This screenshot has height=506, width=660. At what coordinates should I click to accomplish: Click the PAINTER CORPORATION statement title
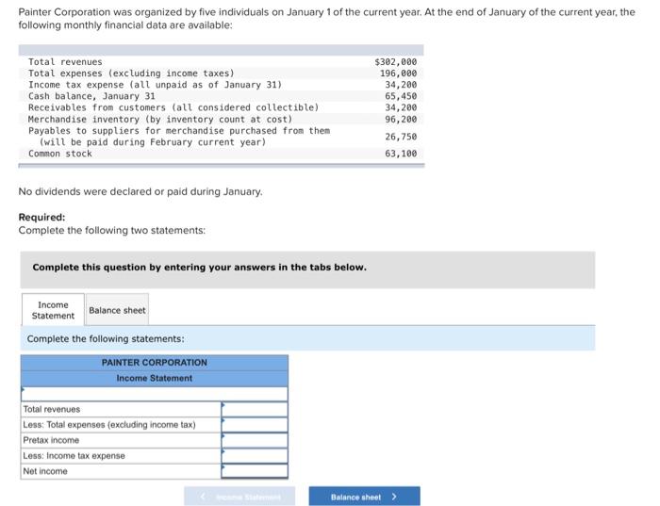[155, 363]
